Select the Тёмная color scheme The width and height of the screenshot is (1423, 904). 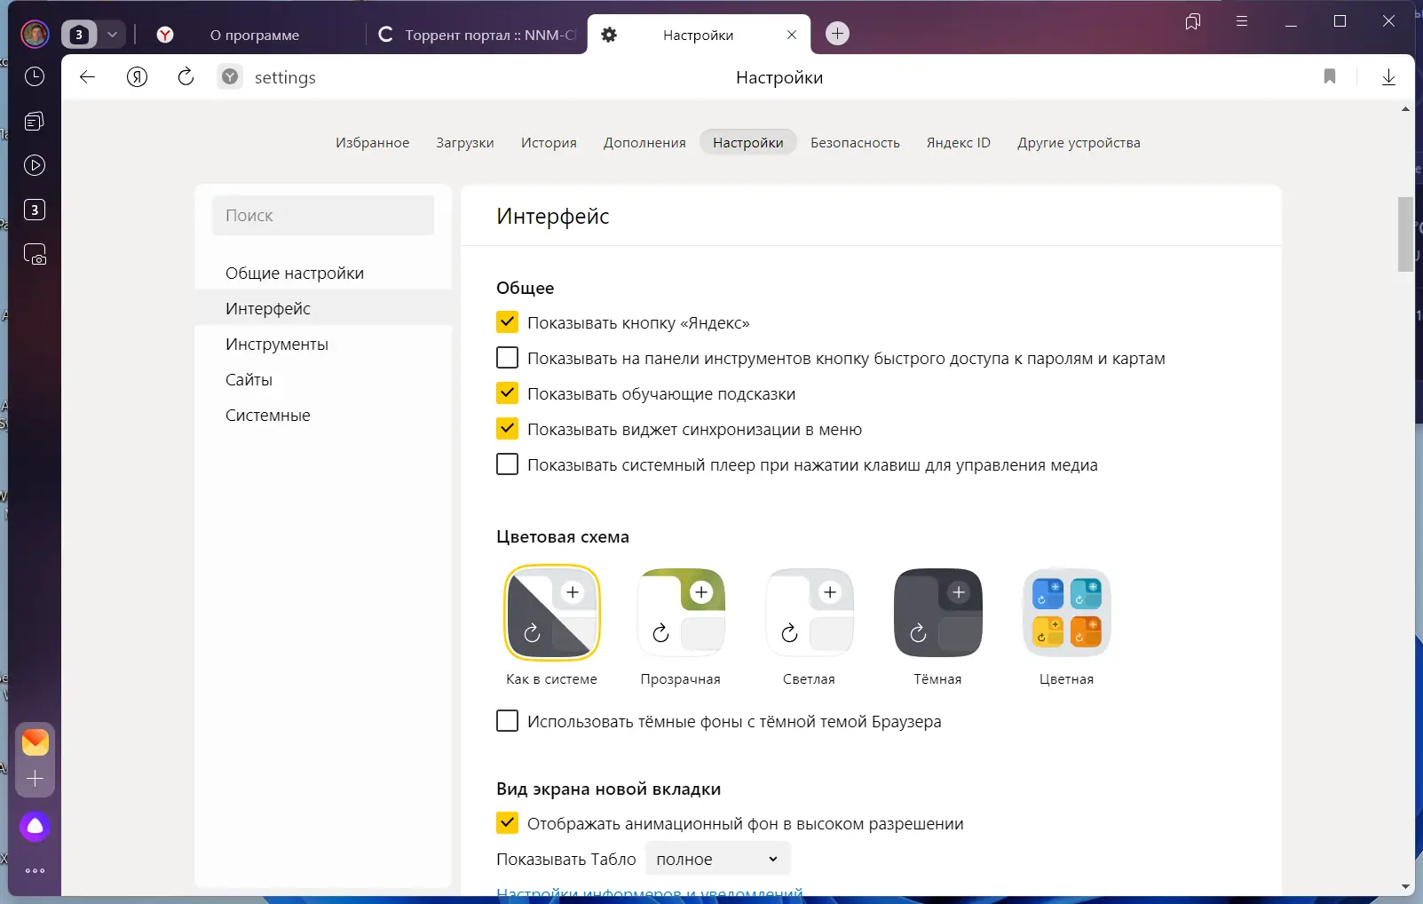(938, 613)
